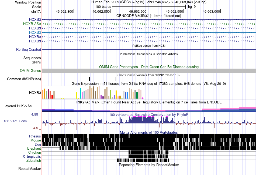Click the SNPs track label
256x175 pixels.
click(36, 62)
